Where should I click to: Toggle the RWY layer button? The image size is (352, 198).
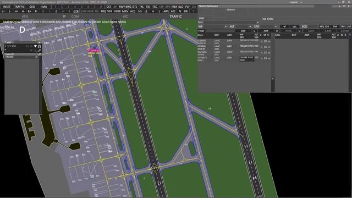[x=122, y=7]
